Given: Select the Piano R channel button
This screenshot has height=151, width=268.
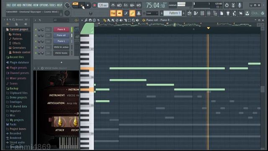Looking at the screenshot, I should pos(61,29).
